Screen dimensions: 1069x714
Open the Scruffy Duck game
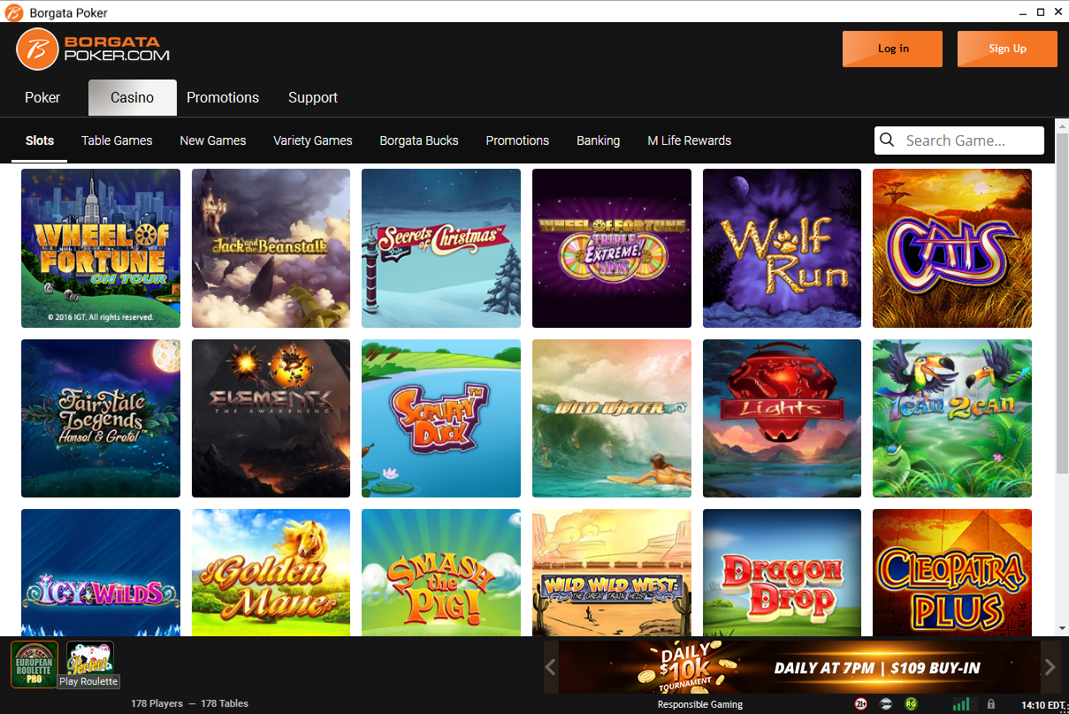coord(441,419)
